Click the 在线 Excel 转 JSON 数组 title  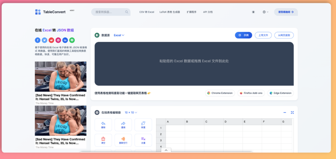pyautogui.click(x=54, y=30)
